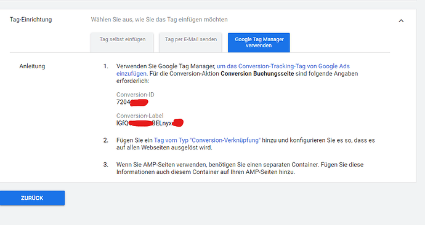Click the 'Conversion-ID' field label
This screenshot has width=425, height=225.
coord(136,95)
